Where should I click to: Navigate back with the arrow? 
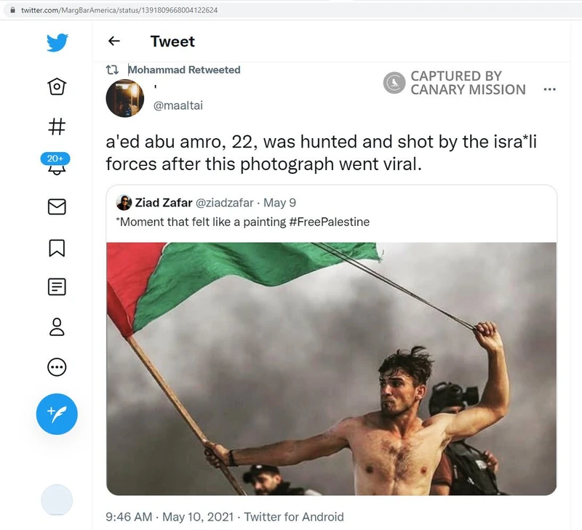tap(113, 41)
